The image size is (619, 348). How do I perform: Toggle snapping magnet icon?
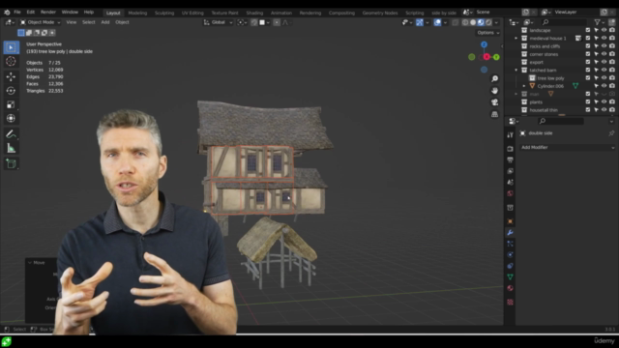(254, 22)
